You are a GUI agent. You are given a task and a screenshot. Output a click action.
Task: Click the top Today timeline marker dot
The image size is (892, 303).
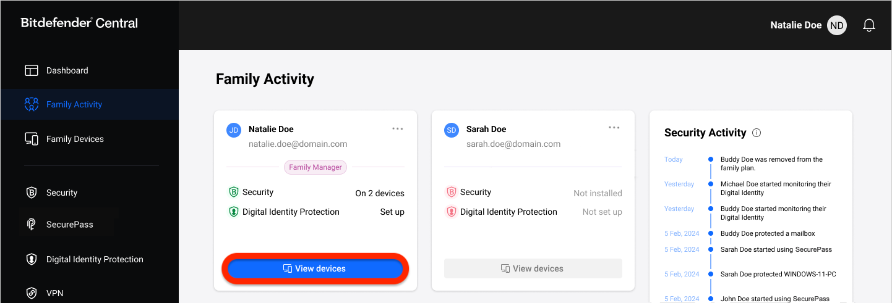[711, 159]
